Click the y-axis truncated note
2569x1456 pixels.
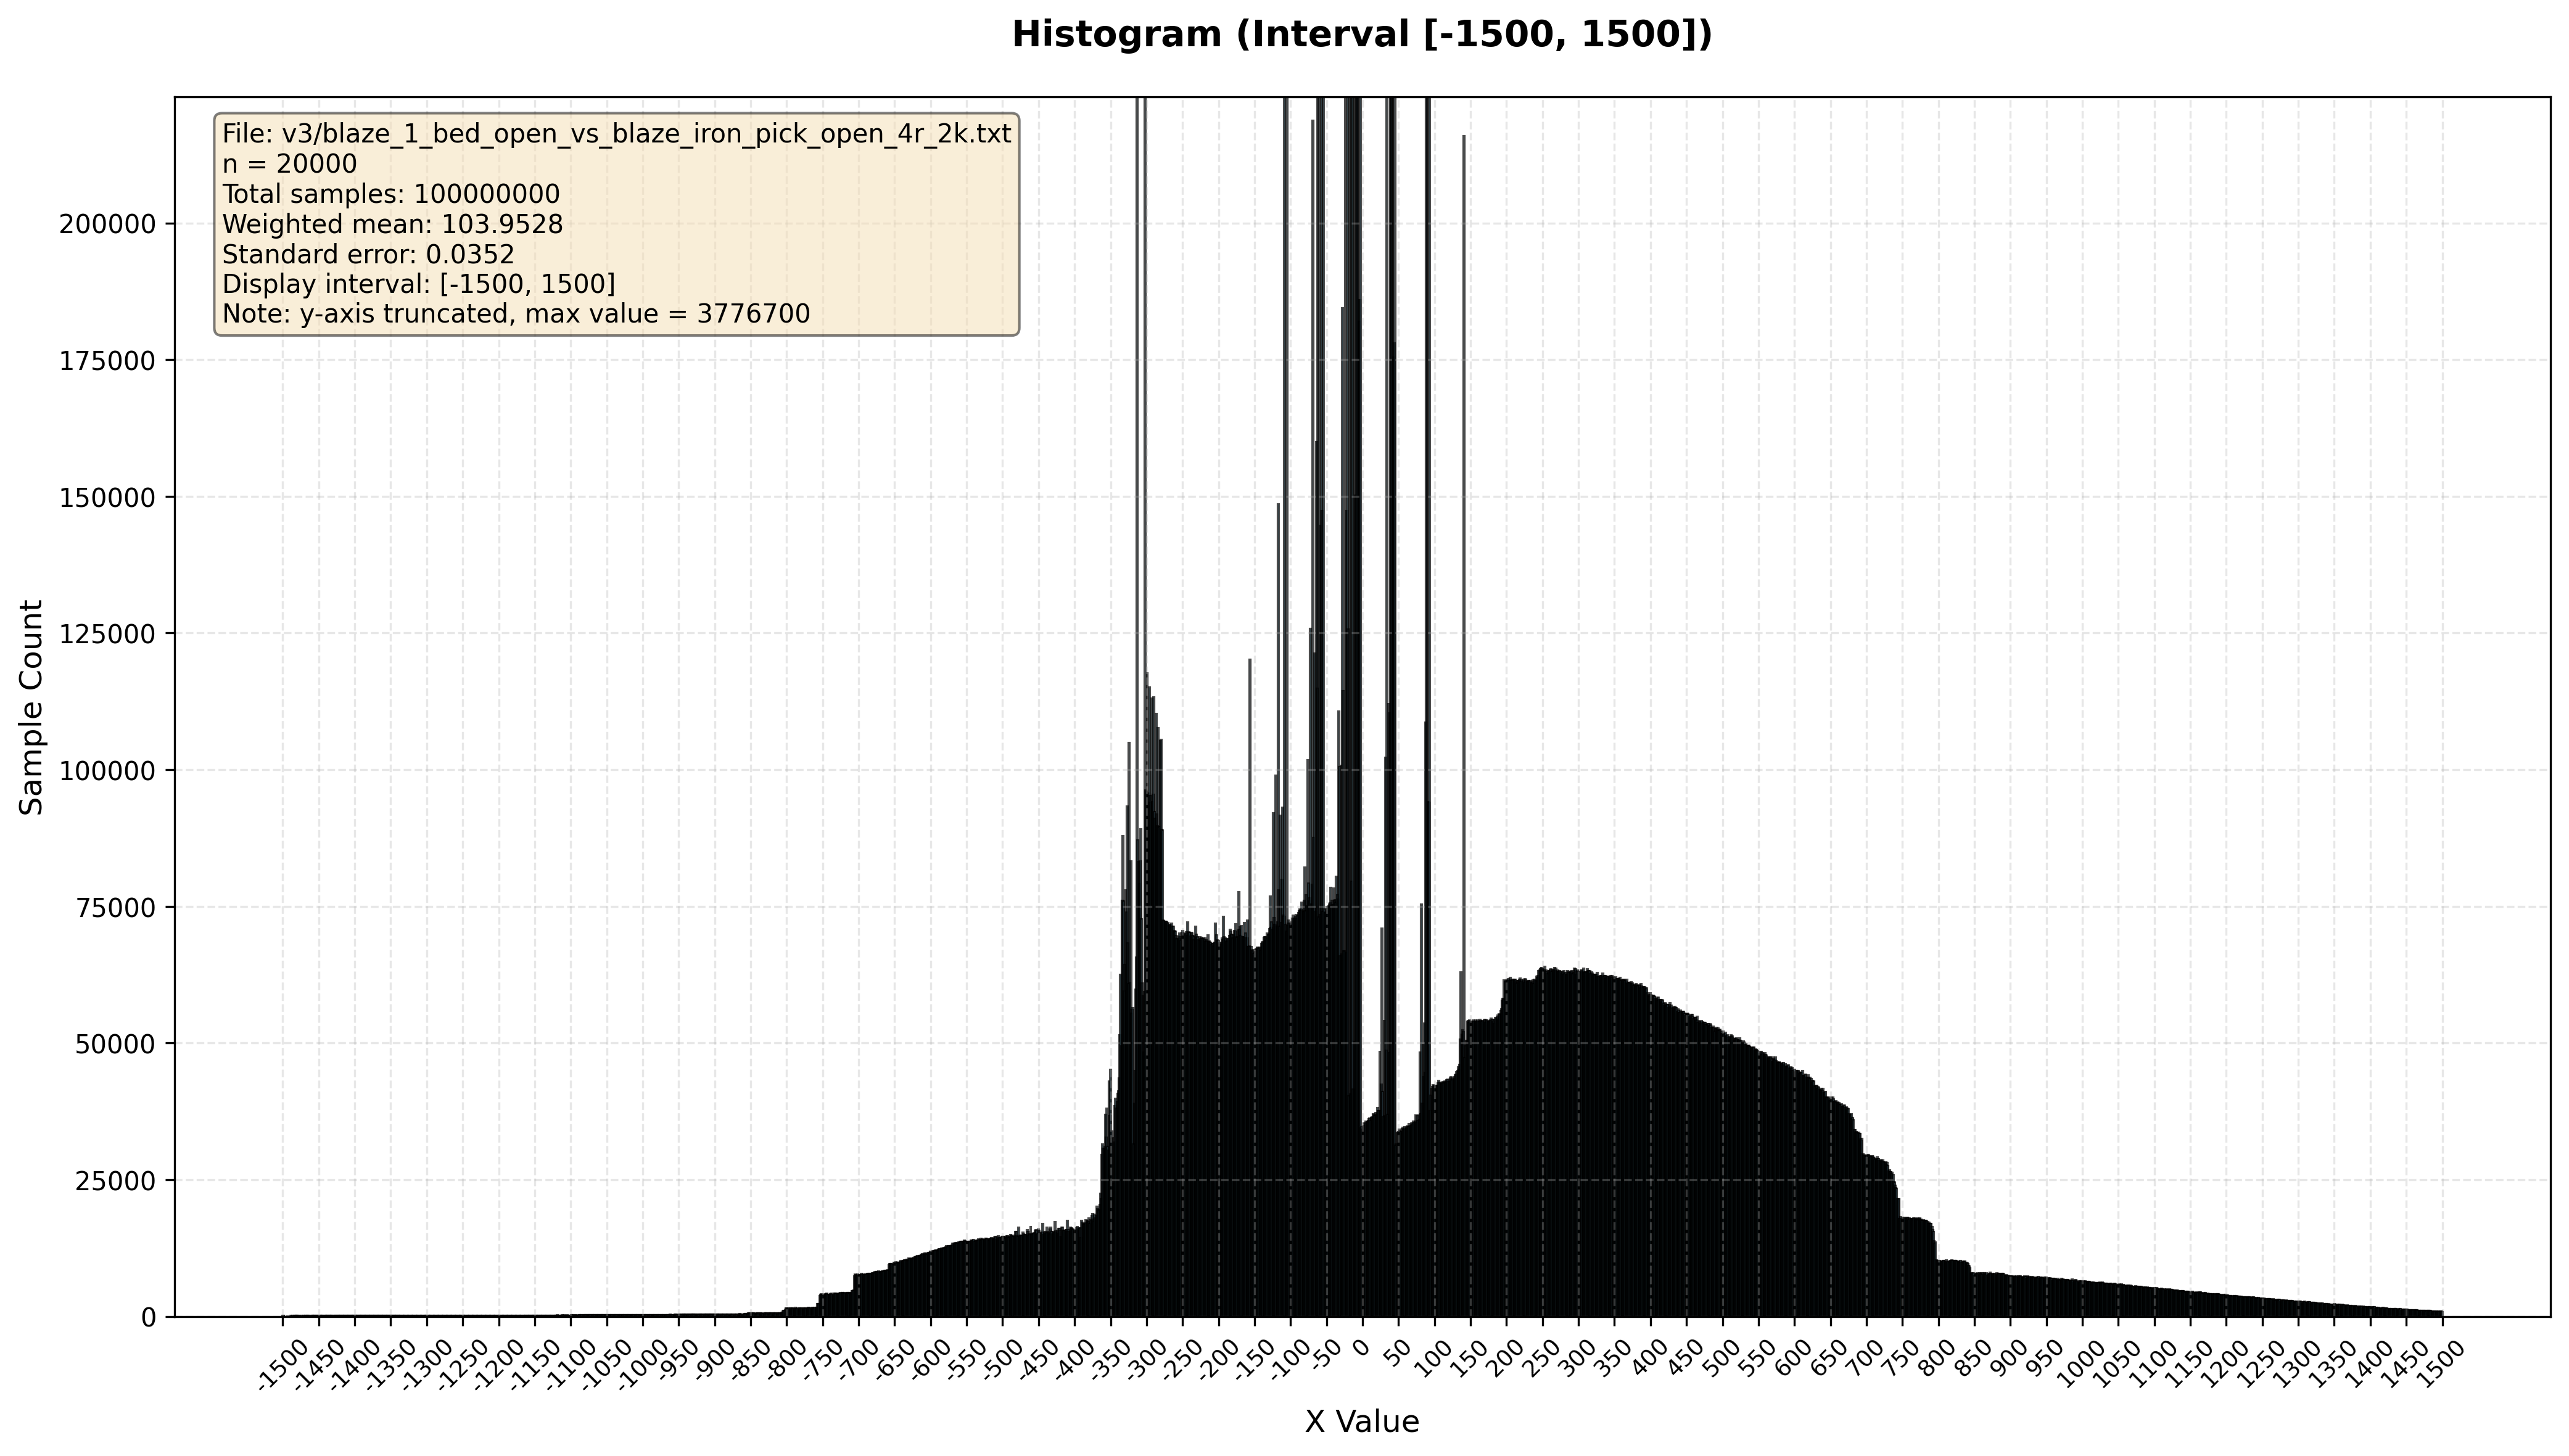[x=515, y=314]
